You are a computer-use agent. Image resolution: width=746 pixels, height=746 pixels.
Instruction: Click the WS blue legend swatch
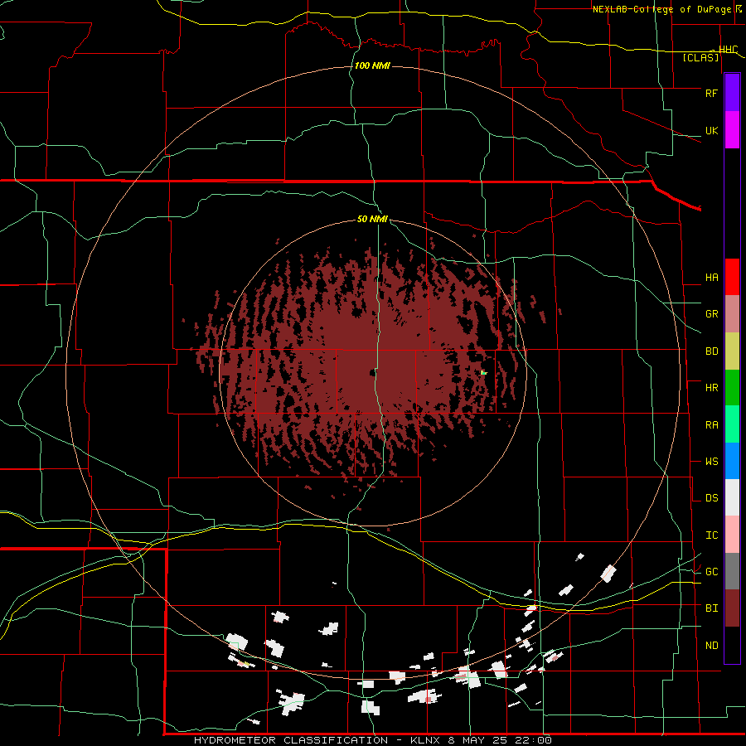coord(732,461)
